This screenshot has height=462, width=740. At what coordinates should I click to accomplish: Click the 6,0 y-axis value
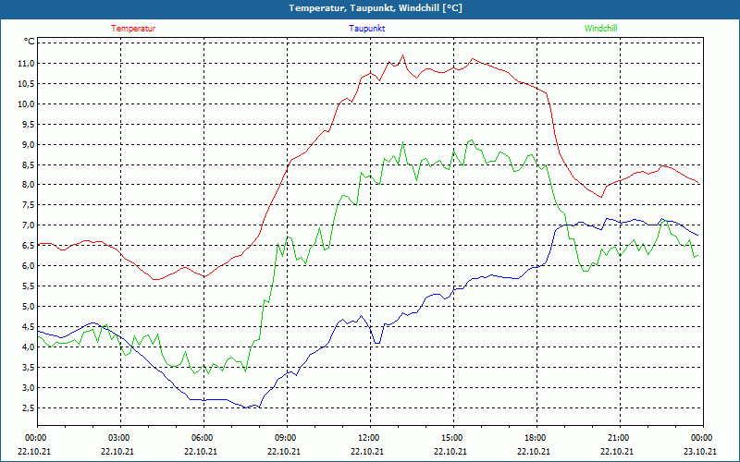coord(28,266)
